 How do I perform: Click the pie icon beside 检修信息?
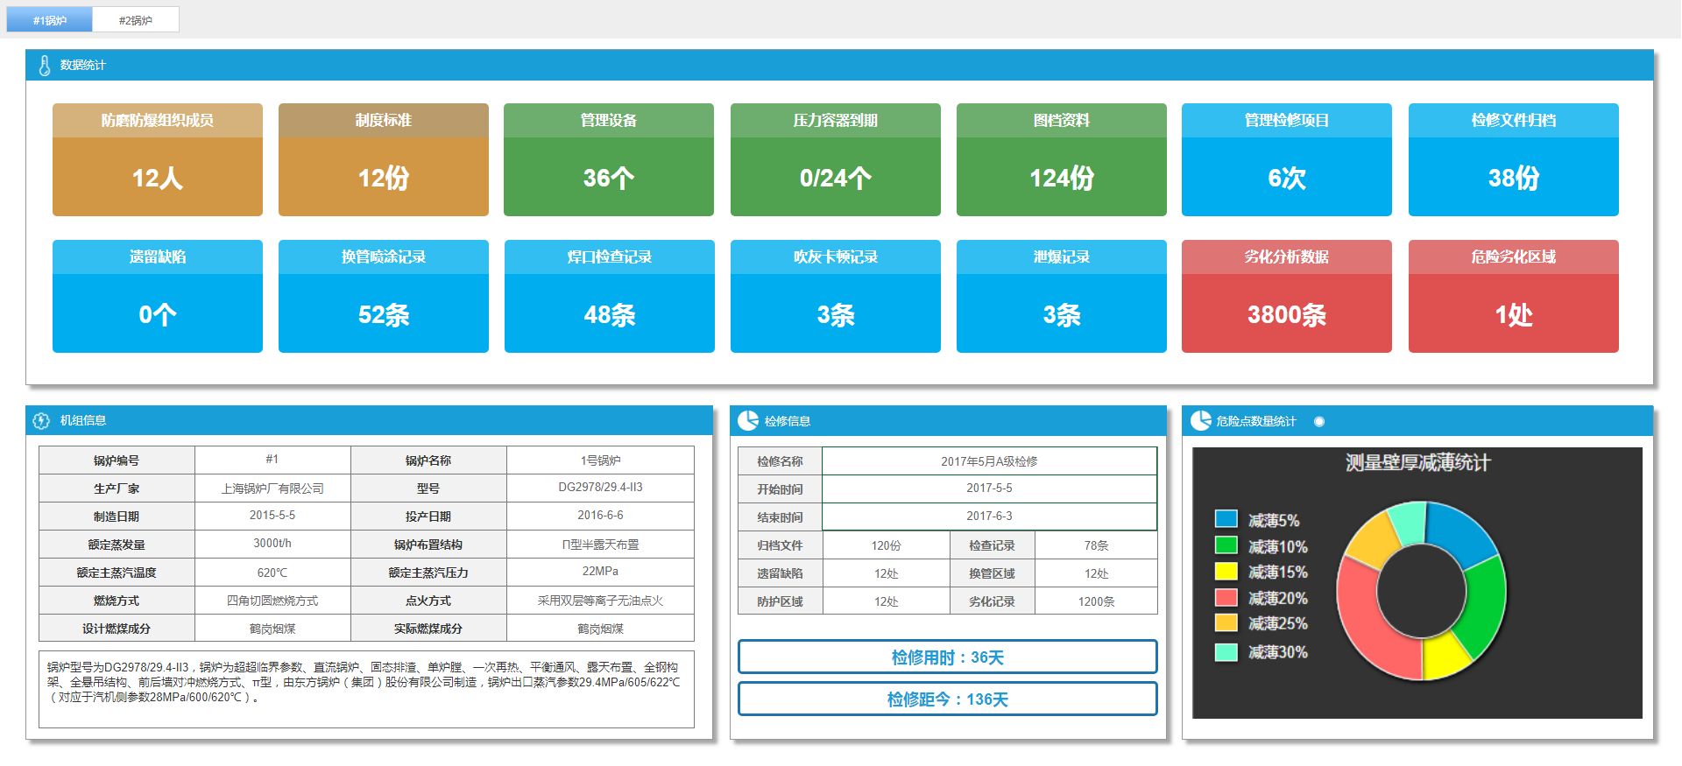pyautogui.click(x=747, y=421)
